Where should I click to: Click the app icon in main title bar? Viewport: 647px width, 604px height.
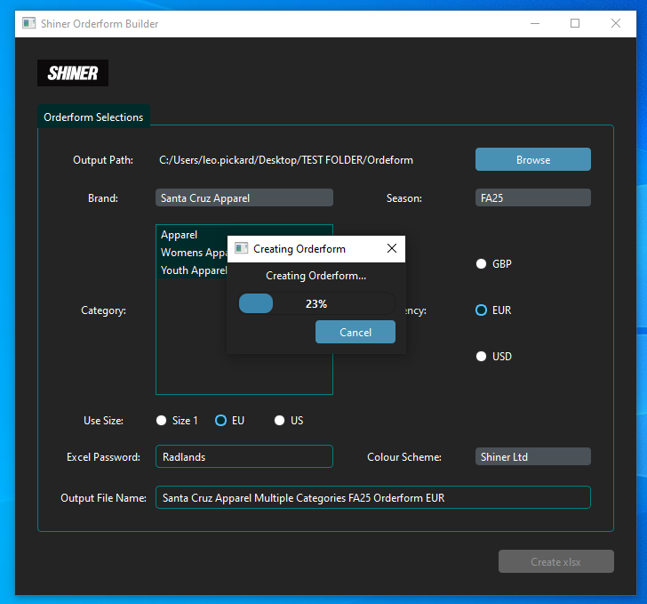tap(29, 23)
